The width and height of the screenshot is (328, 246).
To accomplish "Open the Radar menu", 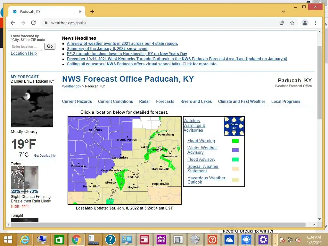I will (144, 102).
